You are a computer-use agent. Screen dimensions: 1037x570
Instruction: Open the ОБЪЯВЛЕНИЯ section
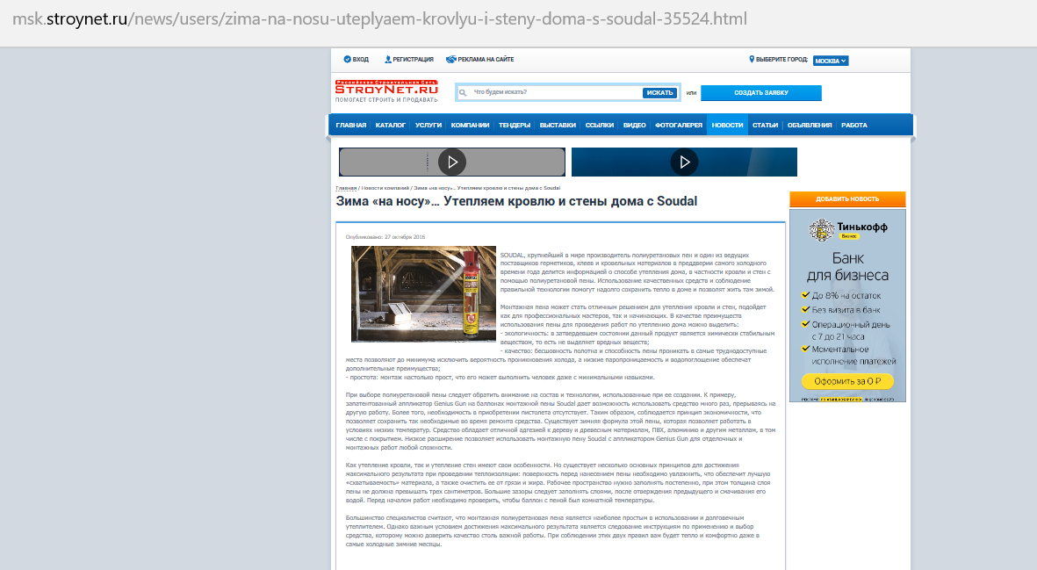click(x=810, y=125)
